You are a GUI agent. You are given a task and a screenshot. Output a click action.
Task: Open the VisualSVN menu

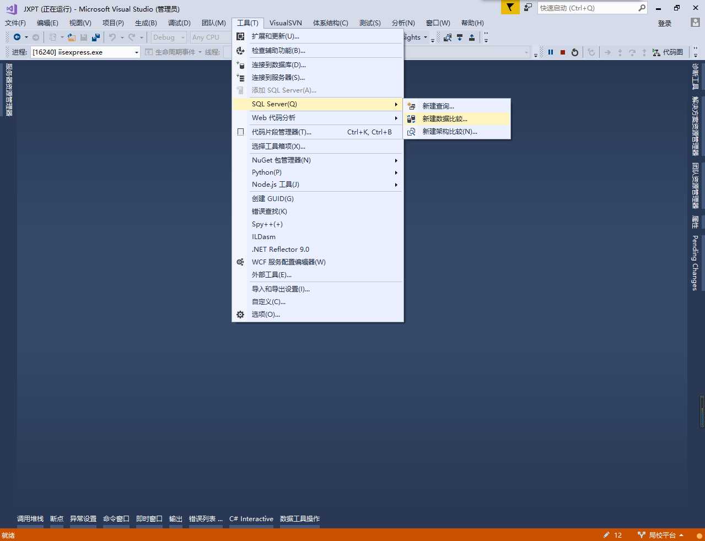coord(286,23)
